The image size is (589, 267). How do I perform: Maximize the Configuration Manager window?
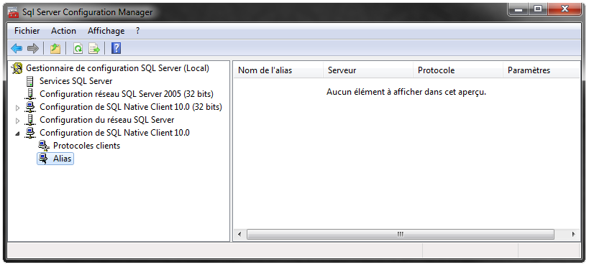[x=538, y=10]
